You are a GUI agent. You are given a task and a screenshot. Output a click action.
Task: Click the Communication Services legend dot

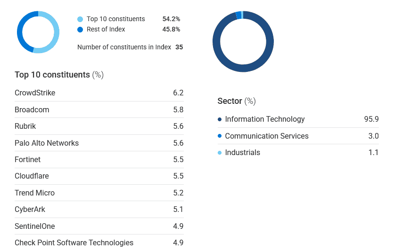(220, 136)
